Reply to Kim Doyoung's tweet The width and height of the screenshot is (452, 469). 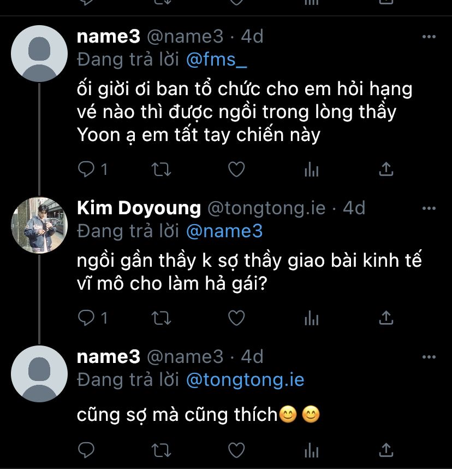click(x=86, y=318)
